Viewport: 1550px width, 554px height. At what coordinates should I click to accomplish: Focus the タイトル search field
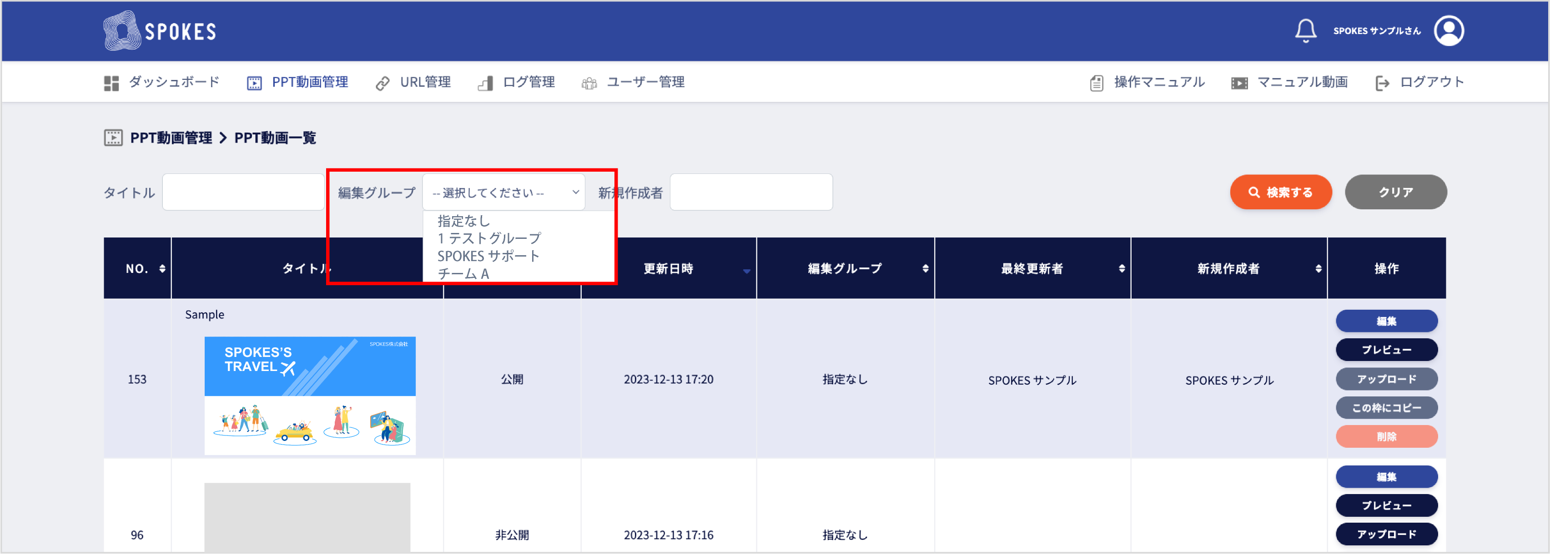pos(243,192)
